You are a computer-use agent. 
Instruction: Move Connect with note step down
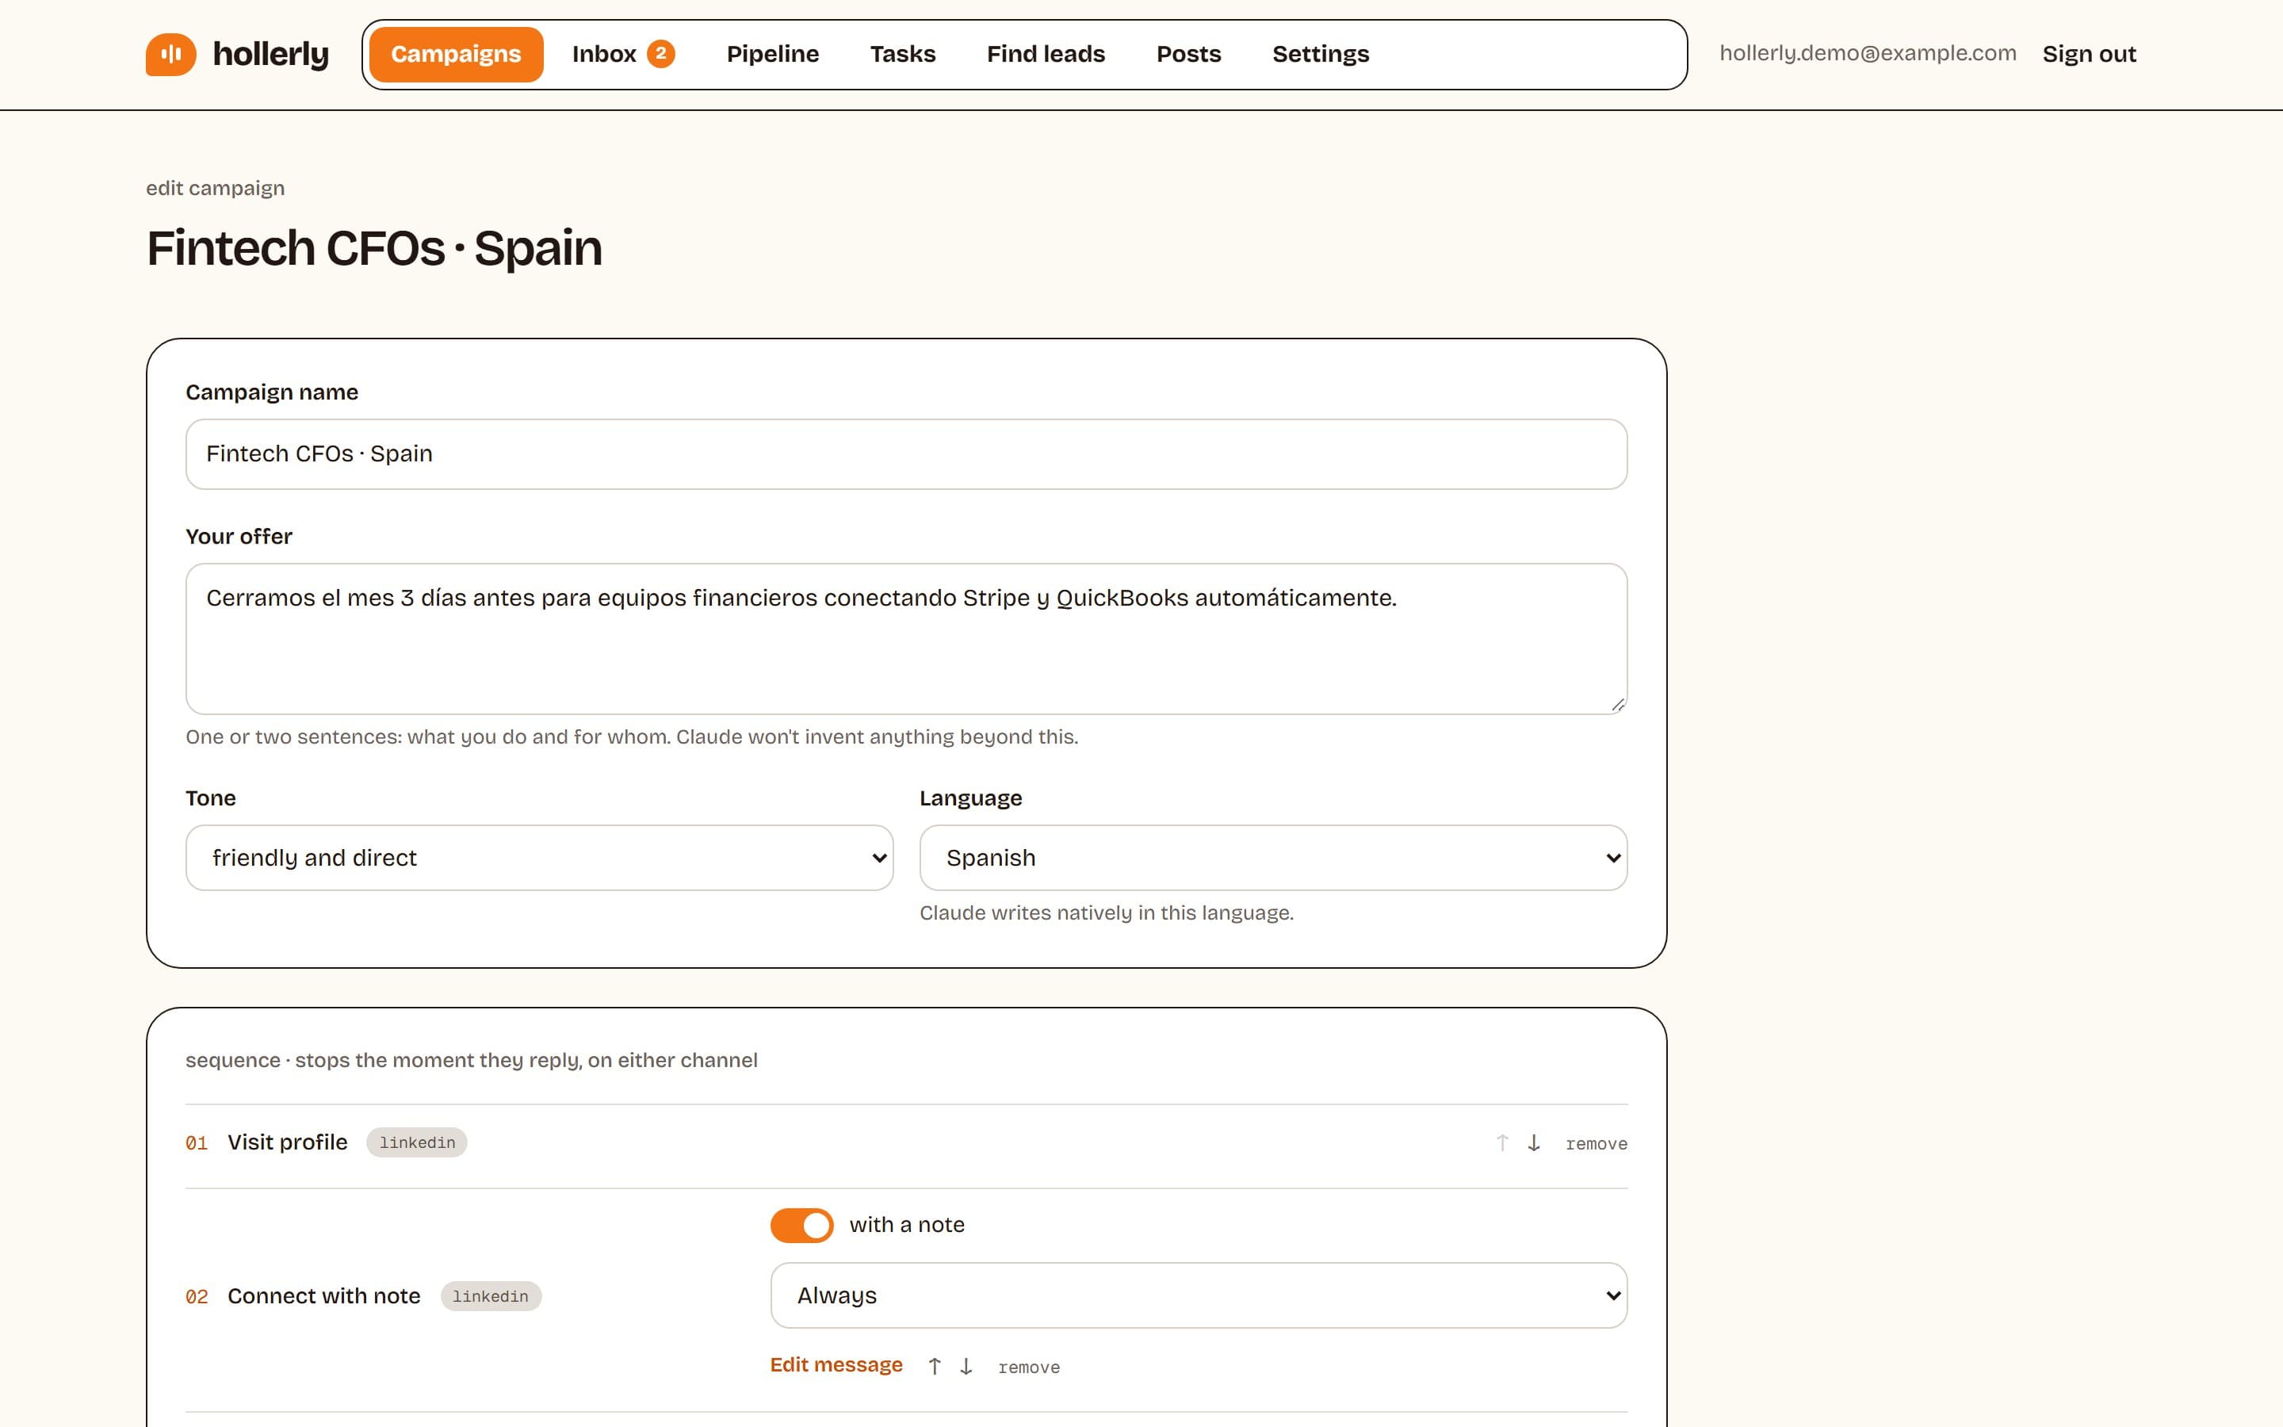[966, 1366]
